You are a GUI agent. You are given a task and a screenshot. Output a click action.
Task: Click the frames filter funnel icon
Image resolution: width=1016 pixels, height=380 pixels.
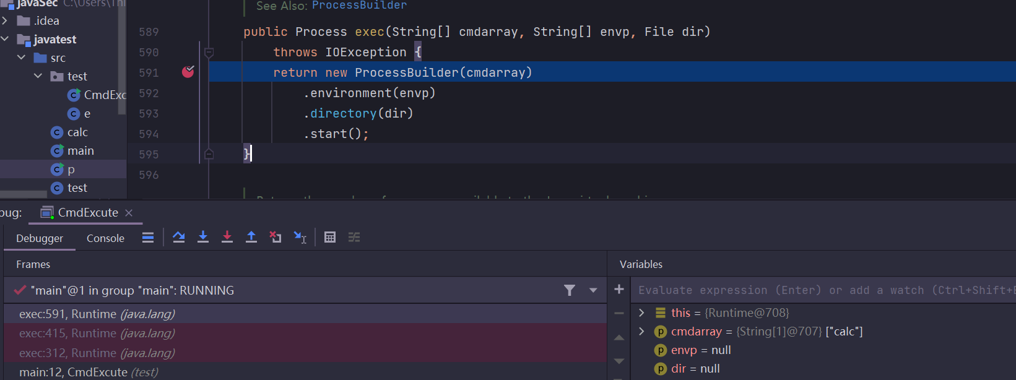point(570,290)
